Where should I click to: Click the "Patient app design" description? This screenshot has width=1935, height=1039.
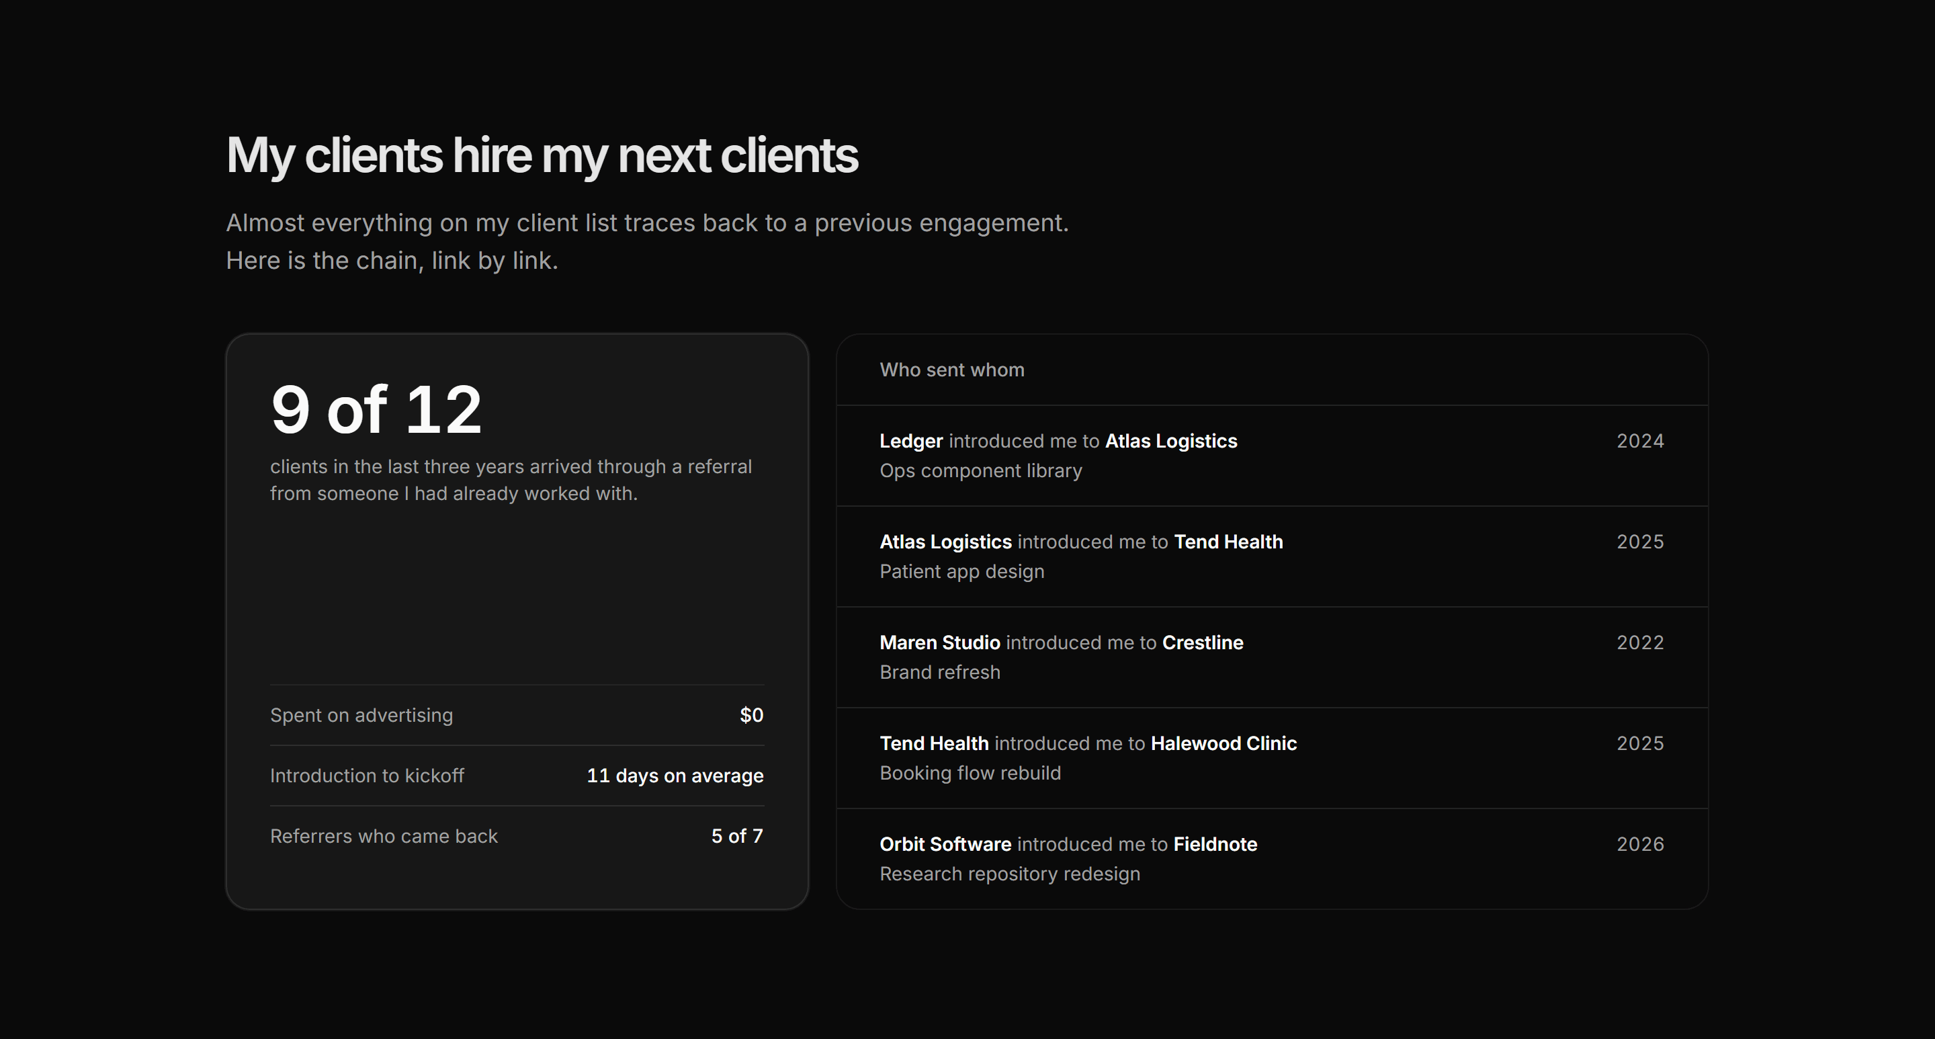click(x=962, y=572)
